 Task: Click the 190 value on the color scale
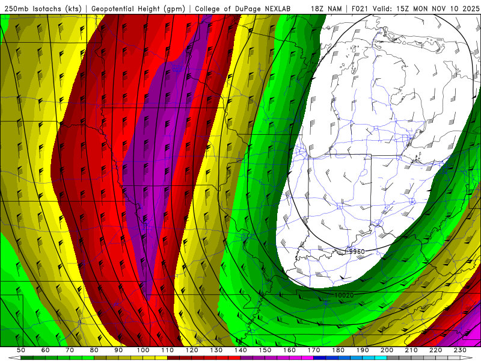[363, 350]
